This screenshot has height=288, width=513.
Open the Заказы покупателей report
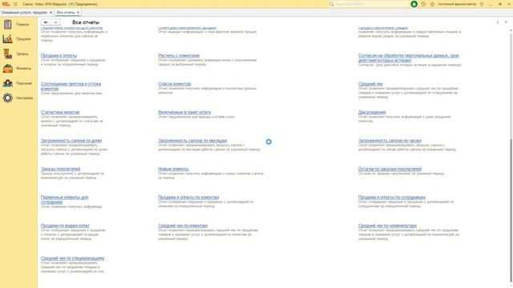pos(61,169)
